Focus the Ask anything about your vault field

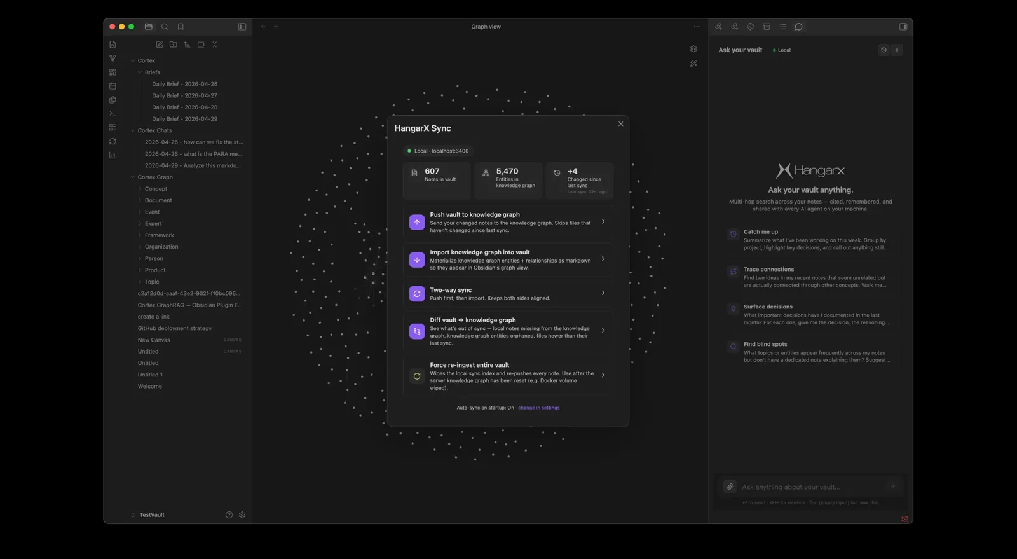point(812,487)
